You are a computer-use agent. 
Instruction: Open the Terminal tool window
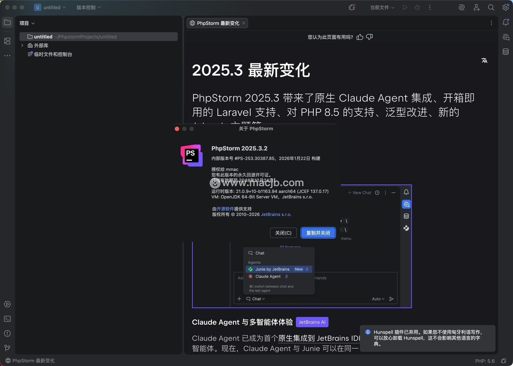(7, 319)
